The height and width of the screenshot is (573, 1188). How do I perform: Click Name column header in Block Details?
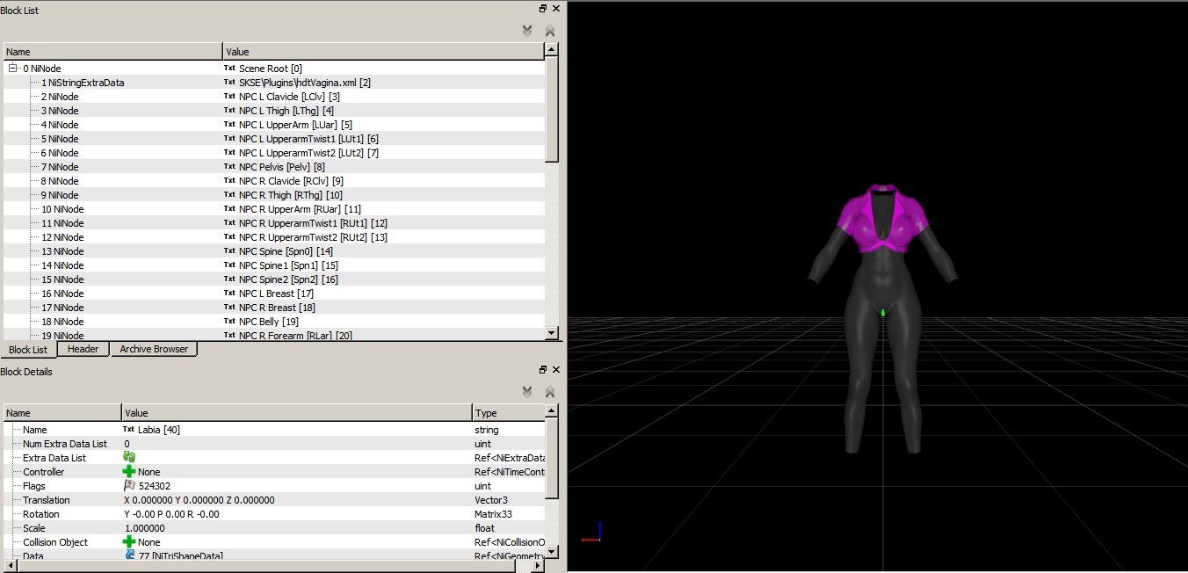coord(62,413)
